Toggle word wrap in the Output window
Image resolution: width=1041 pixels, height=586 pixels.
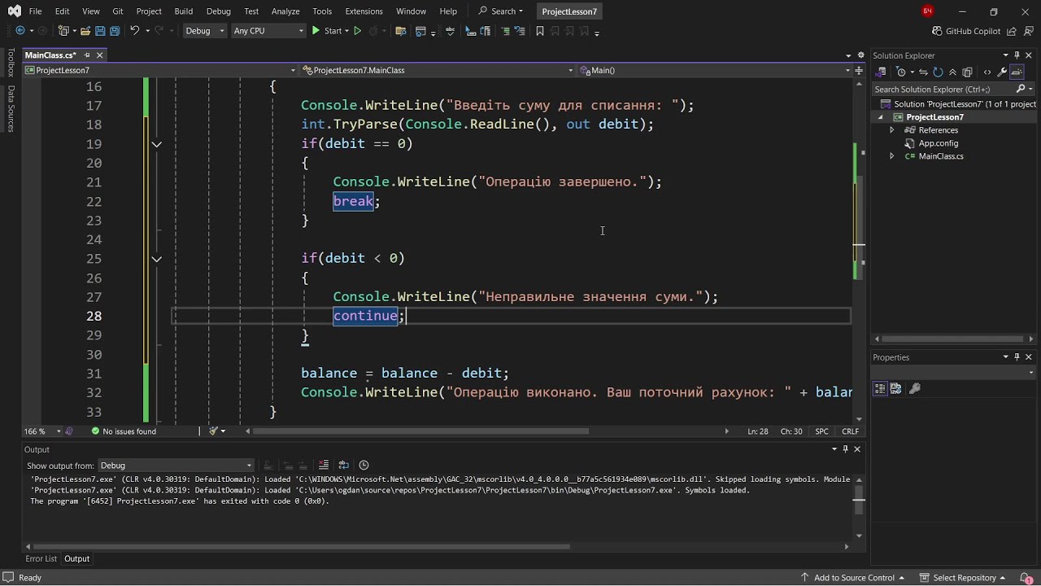click(343, 466)
